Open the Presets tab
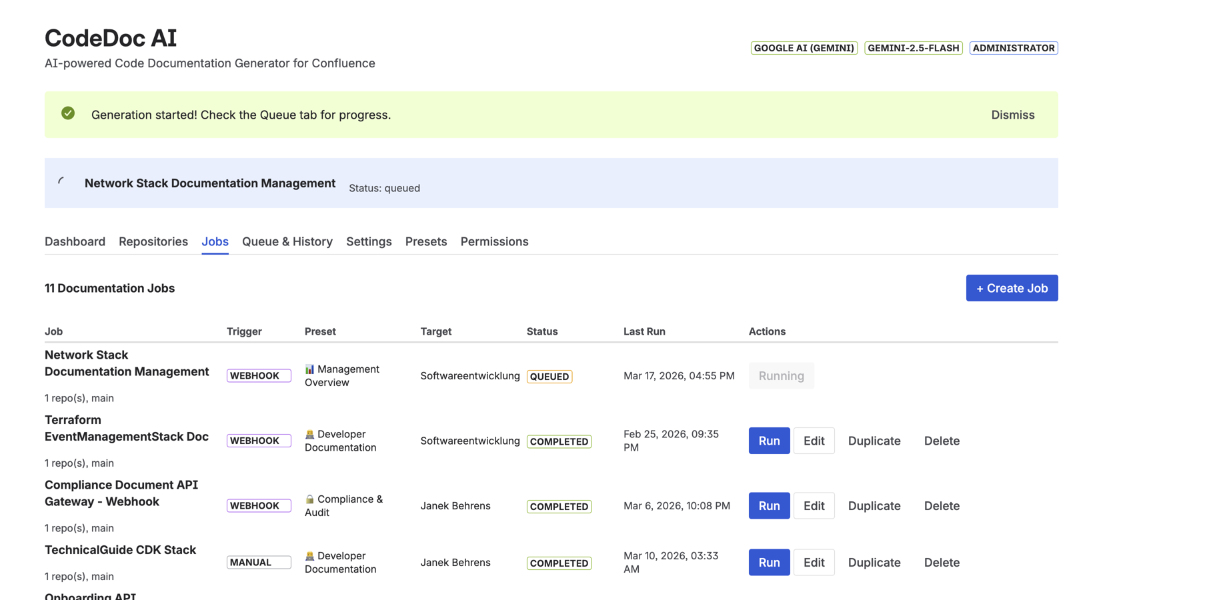 click(426, 241)
